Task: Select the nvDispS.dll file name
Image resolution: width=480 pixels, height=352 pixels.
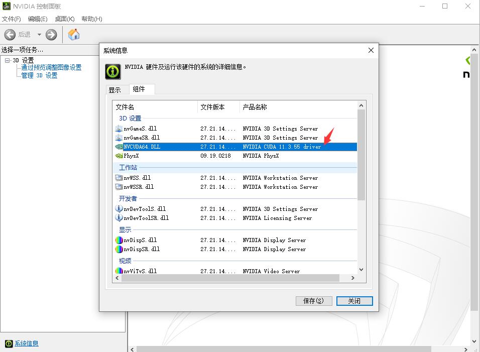Action: click(140, 240)
